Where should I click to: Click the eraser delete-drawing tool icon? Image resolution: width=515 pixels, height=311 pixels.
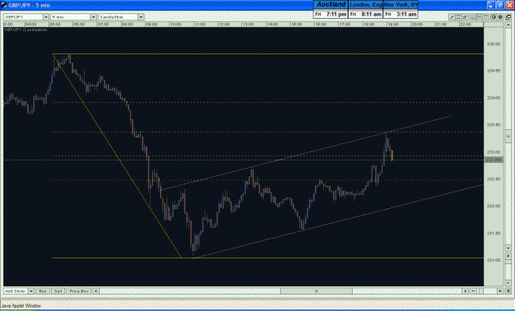(x=465, y=16)
